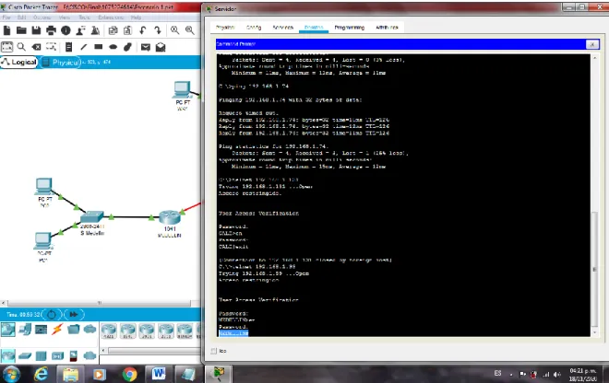Open the Extensions menu
Screen dimensions: 609x383
(111, 17)
